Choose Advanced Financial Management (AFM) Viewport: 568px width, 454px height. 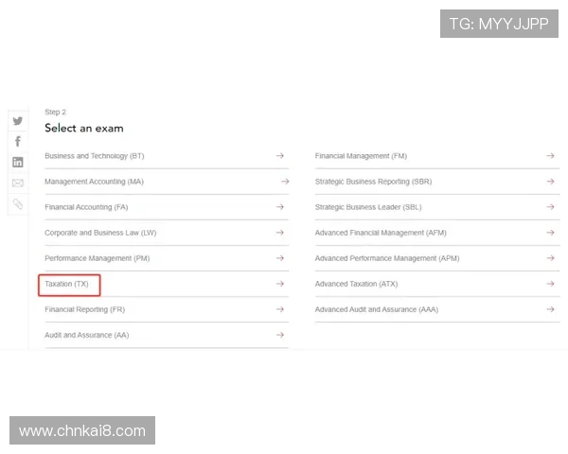tap(381, 233)
